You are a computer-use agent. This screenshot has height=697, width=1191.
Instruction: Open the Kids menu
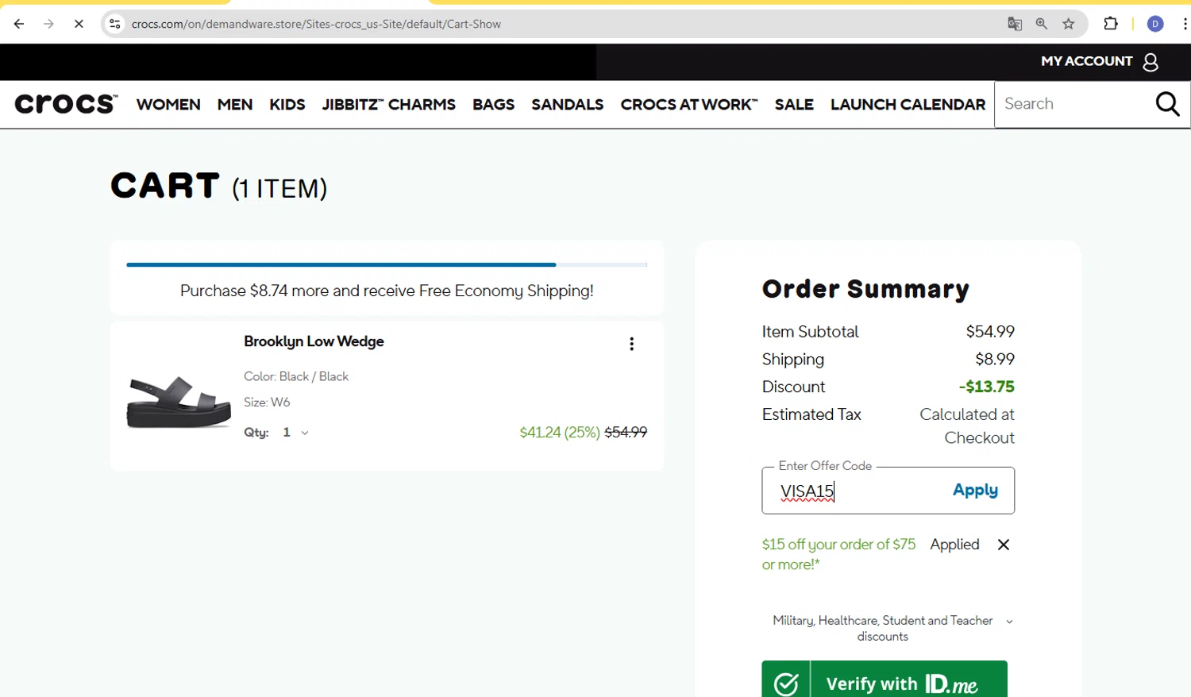(x=287, y=105)
